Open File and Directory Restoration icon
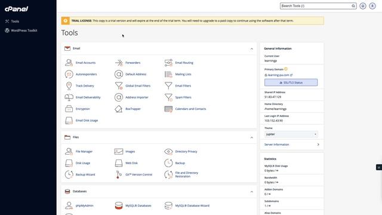382x215 pixels. (168, 174)
